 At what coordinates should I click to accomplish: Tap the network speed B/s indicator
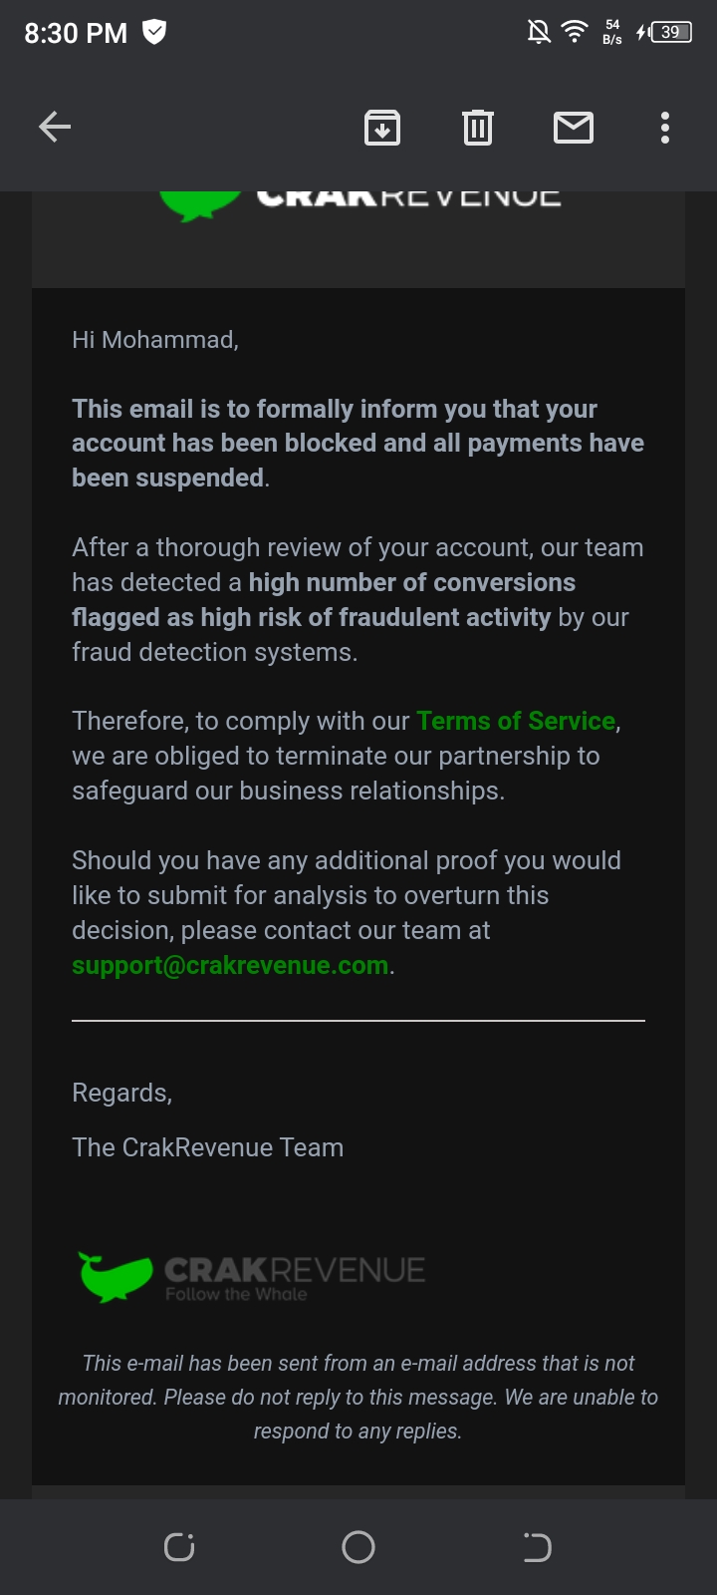pyautogui.click(x=612, y=32)
